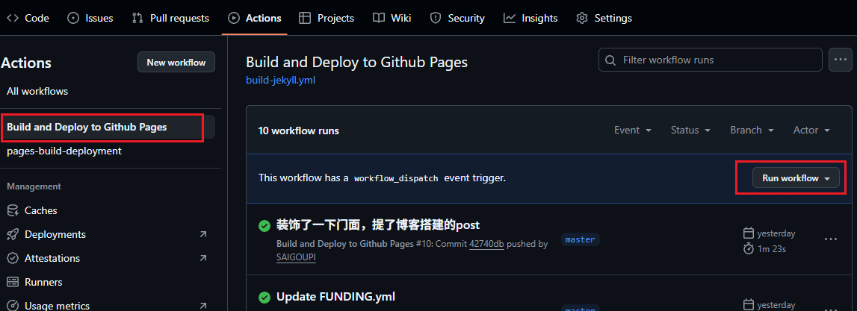Click master branch label on run #10
The height and width of the screenshot is (311, 857).
click(x=580, y=239)
